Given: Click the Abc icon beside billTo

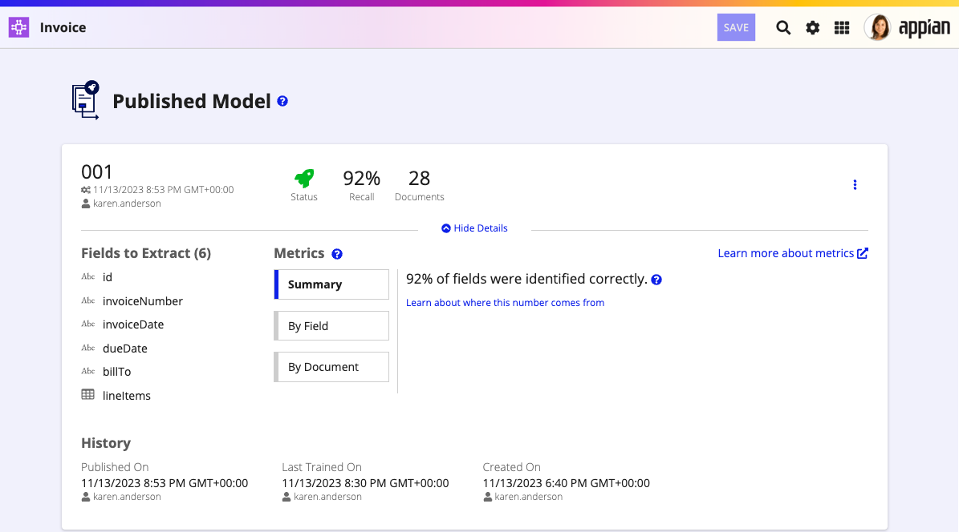Looking at the screenshot, I should click(x=88, y=371).
